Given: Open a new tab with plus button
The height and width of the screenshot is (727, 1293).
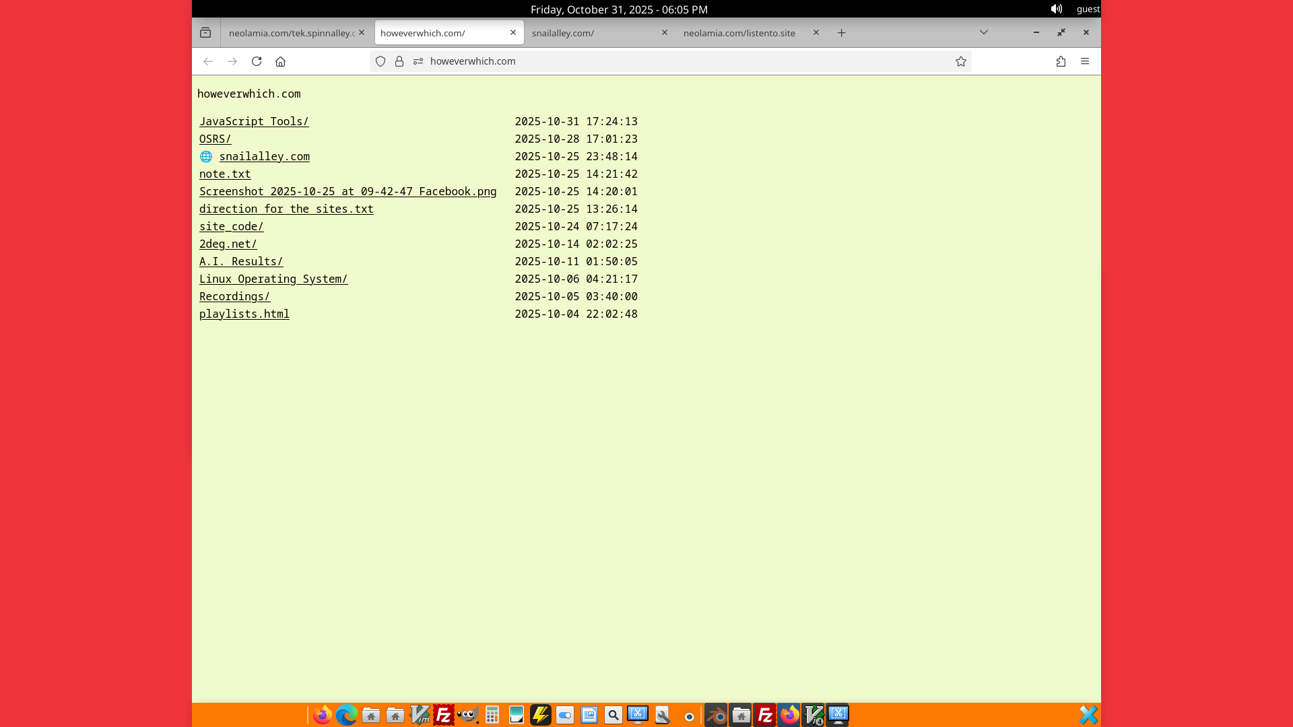Looking at the screenshot, I should point(841,33).
